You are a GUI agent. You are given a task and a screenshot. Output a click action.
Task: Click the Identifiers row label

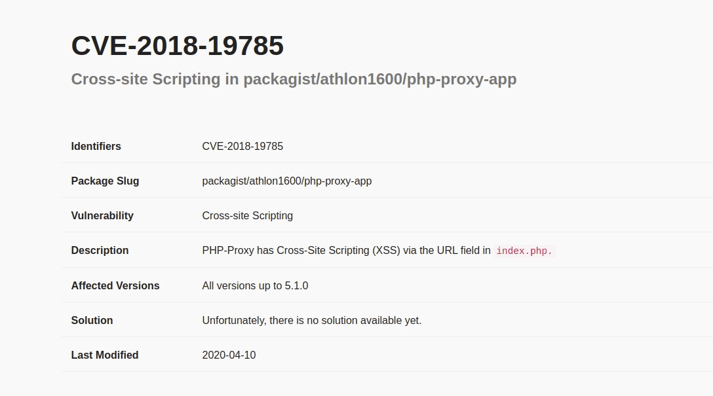[x=96, y=146]
